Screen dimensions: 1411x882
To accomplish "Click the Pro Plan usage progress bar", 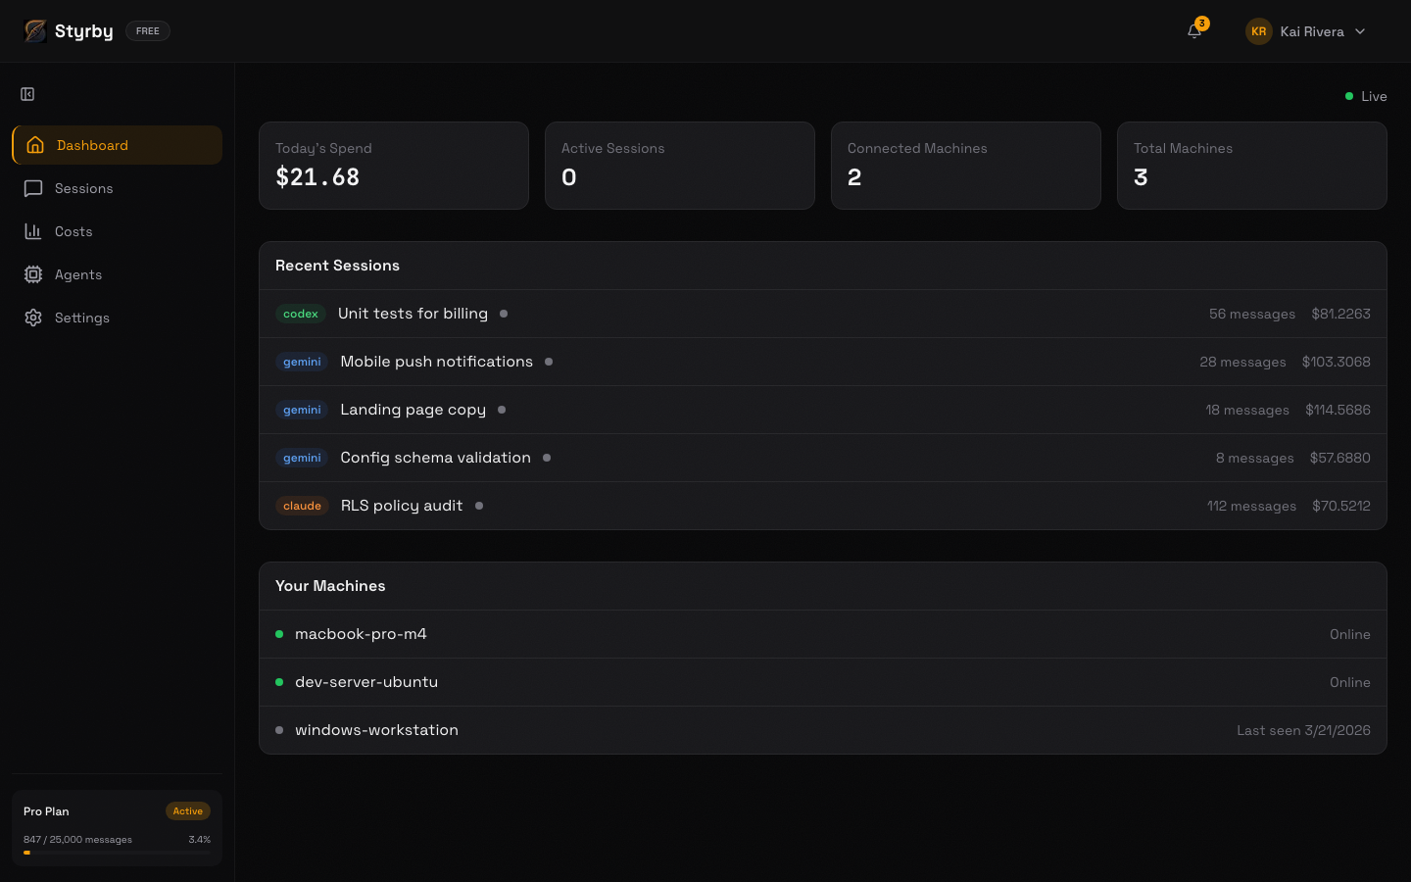I will (117, 853).
